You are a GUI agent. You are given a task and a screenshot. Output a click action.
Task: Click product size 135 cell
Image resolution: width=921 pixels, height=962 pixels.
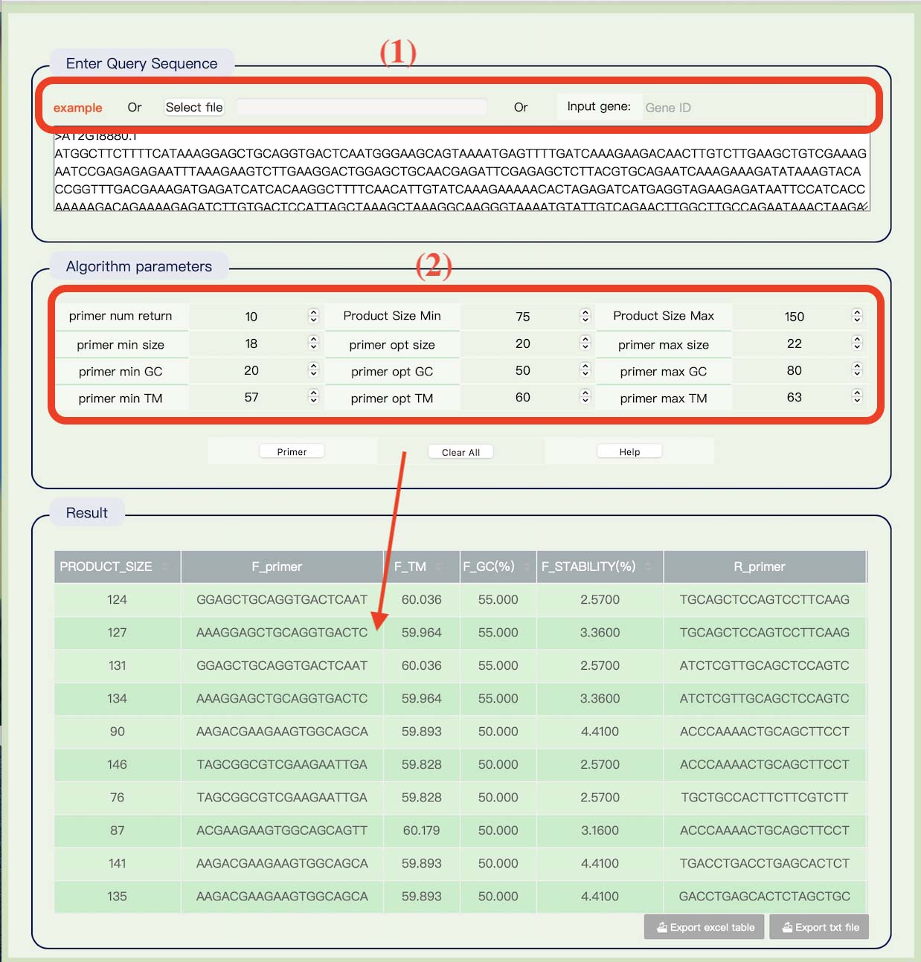tap(117, 896)
